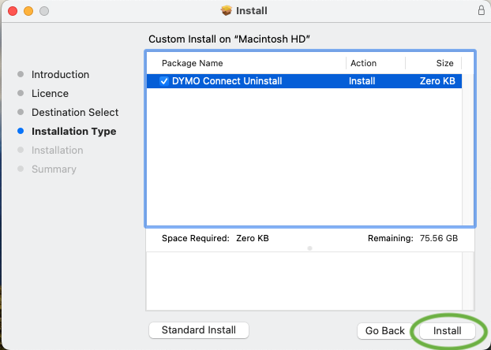Viewport: 491px width, 350px height.
Task: Uncheck DYMO Connect Uninstall checkbox
Action: click(164, 81)
